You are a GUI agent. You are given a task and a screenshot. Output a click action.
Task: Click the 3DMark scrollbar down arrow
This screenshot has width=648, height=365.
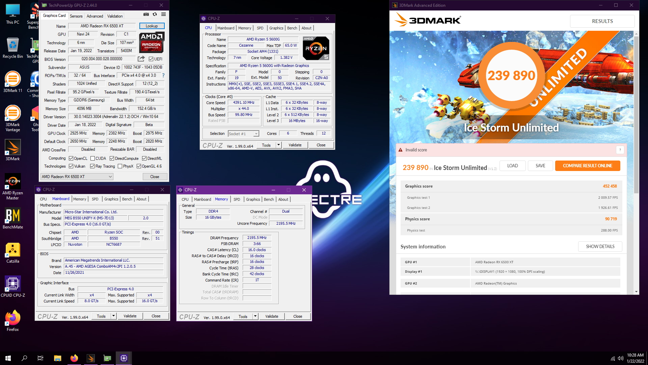click(636, 292)
